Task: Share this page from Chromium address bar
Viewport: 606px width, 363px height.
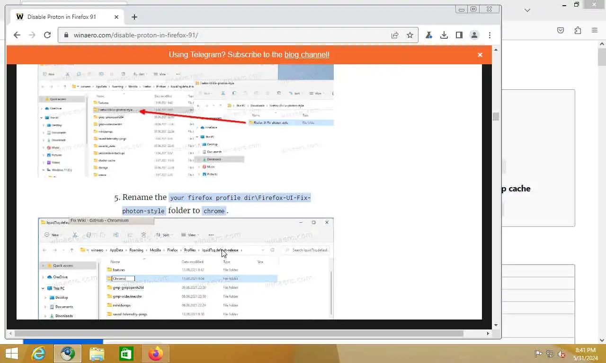Action: (395, 35)
